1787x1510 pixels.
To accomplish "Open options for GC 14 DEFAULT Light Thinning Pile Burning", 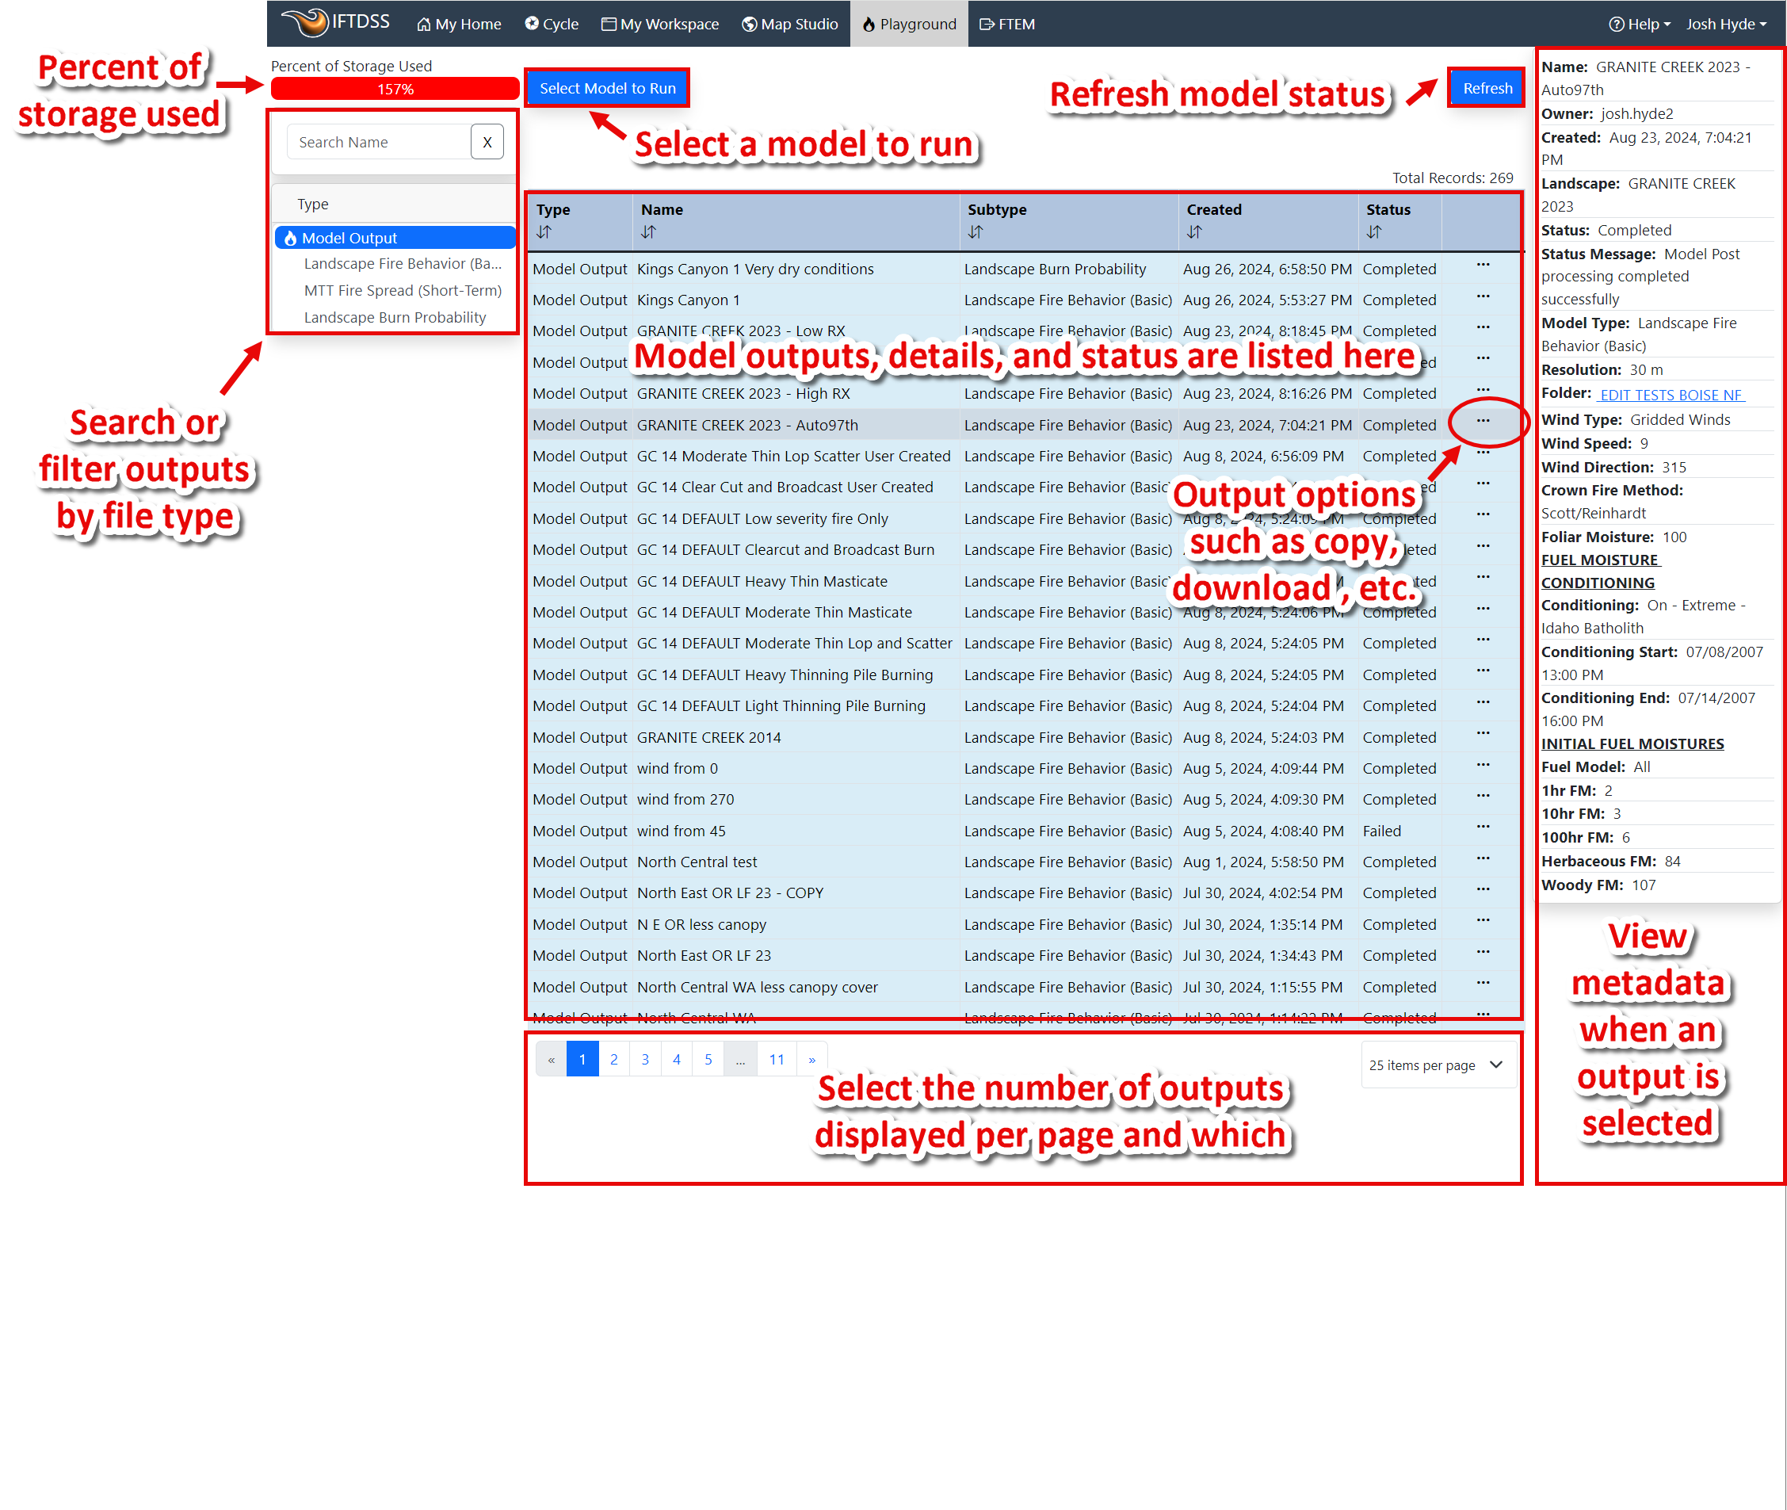I will pyautogui.click(x=1483, y=703).
